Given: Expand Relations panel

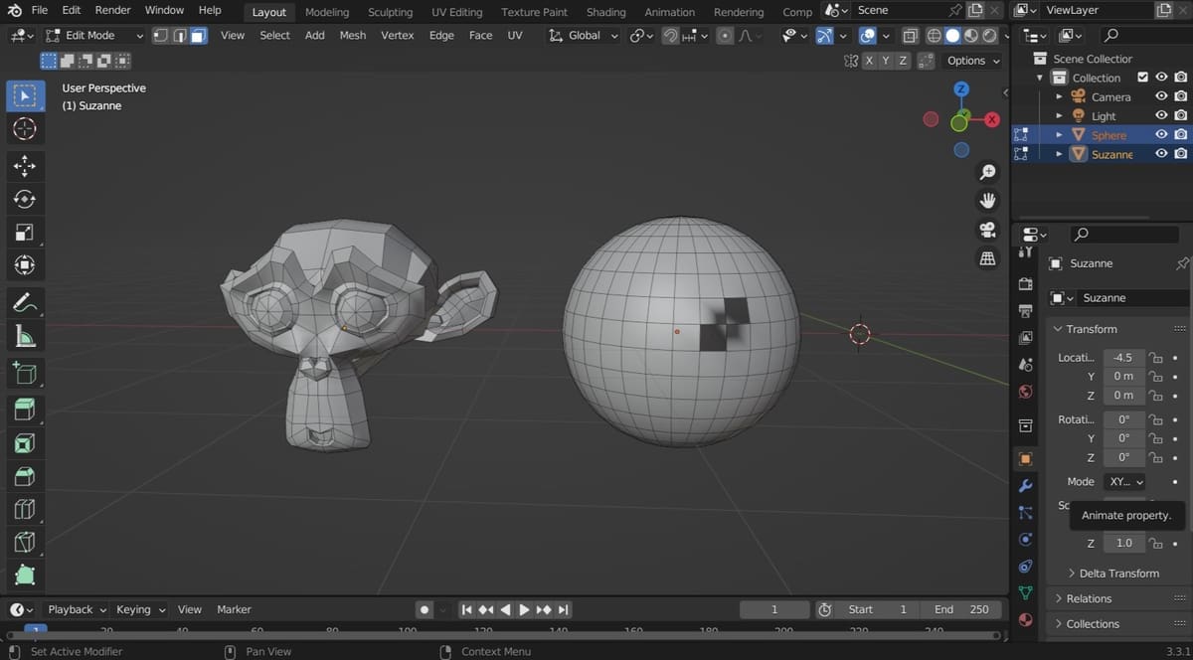Looking at the screenshot, I should 1083,598.
